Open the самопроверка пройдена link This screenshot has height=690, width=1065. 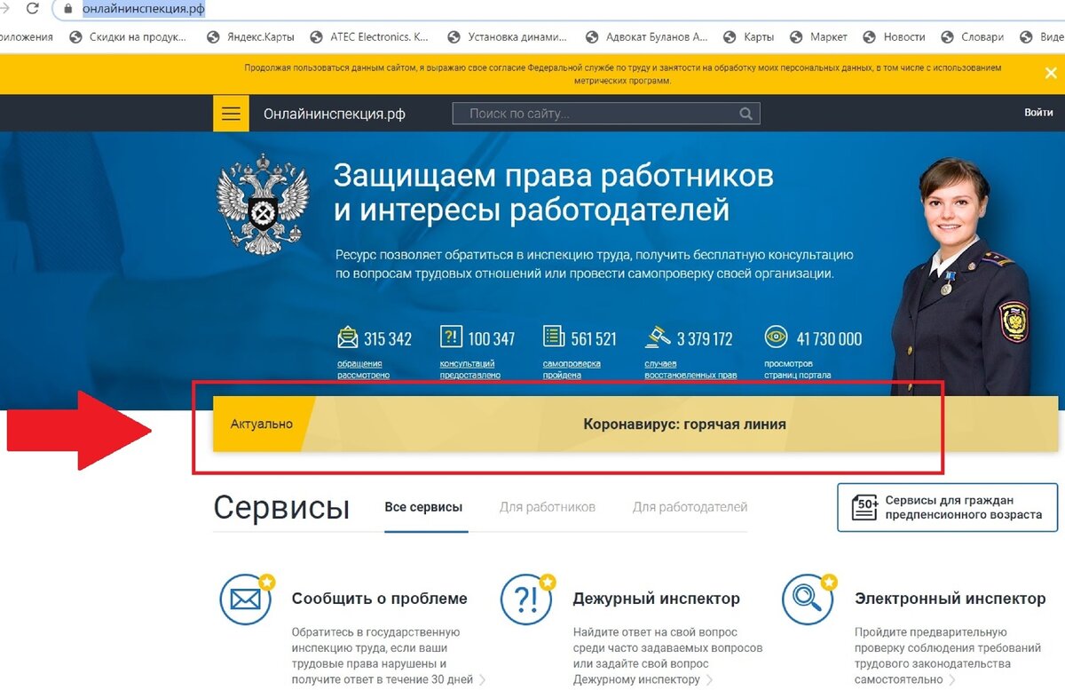(572, 369)
